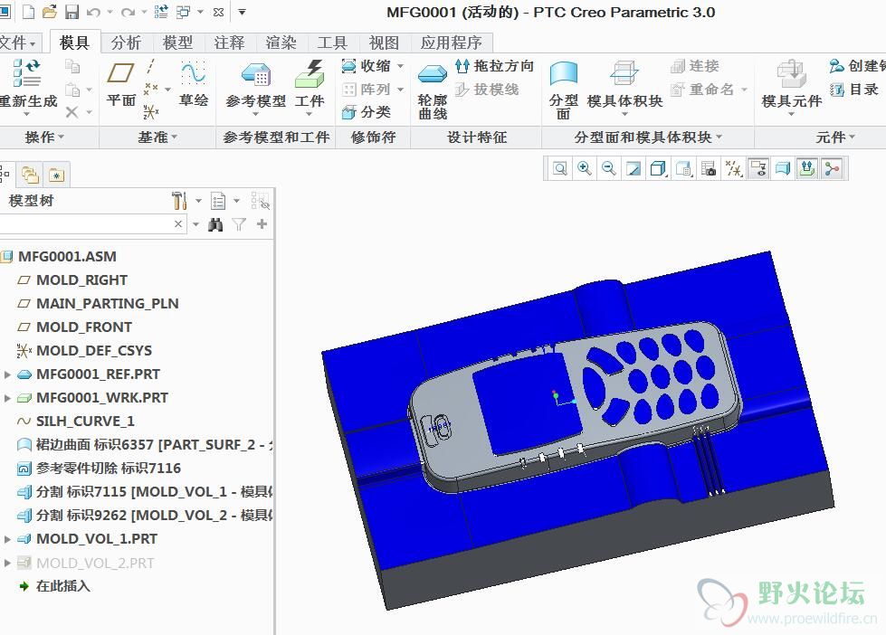The image size is (886, 635).
Task: Click the 平面 datum plane tool
Action: (x=121, y=83)
